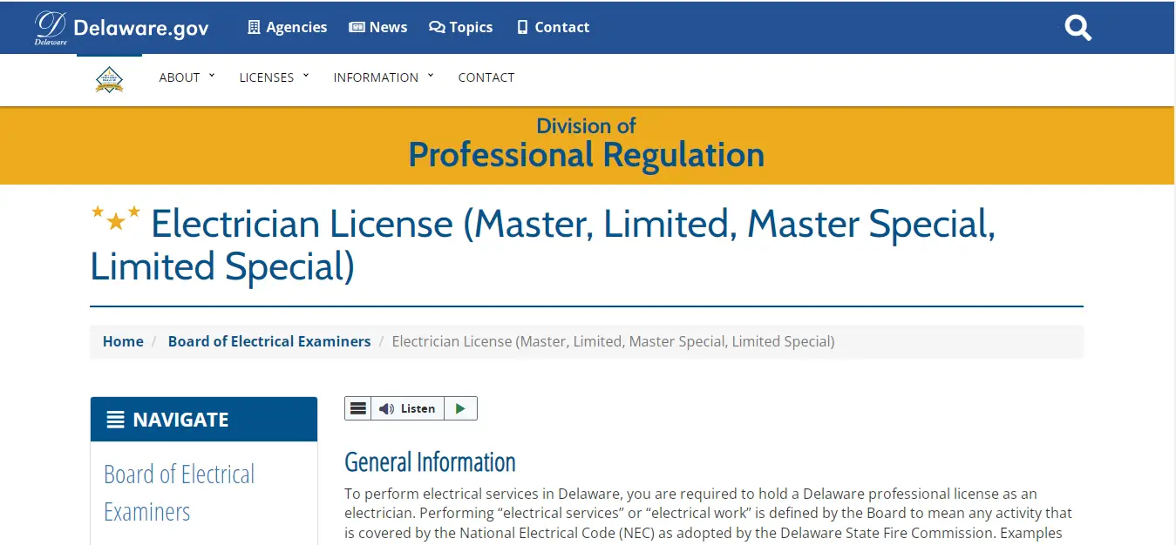Go to Home in the breadcrumb
Screen dimensions: 1176x545
point(123,341)
